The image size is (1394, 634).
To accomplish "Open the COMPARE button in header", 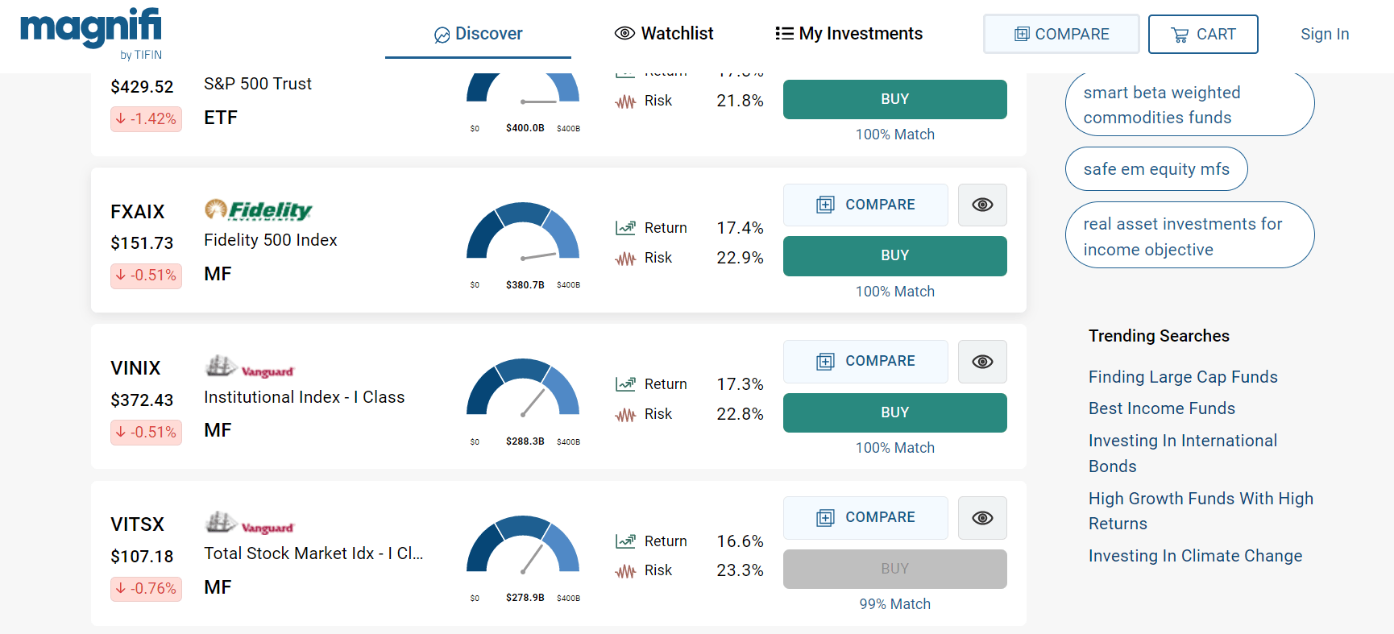I will (x=1061, y=34).
